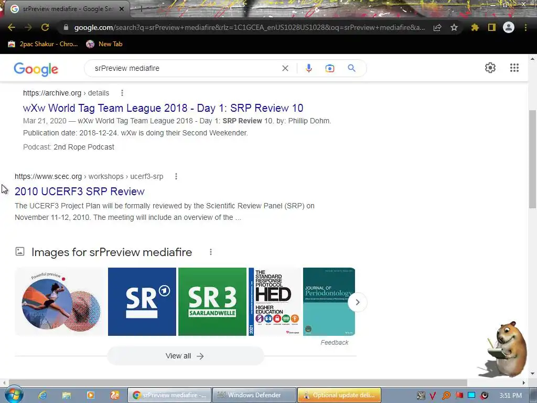Close the srPreview mediafire tab
The image size is (537, 403).
(122, 9)
